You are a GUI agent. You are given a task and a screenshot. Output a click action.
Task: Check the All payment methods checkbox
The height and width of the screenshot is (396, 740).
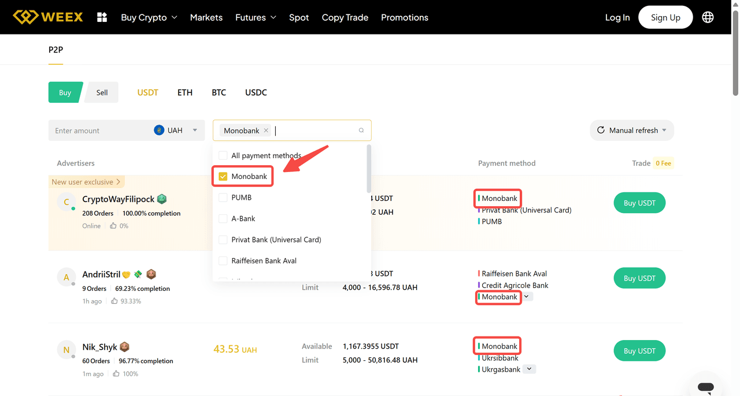pos(223,156)
